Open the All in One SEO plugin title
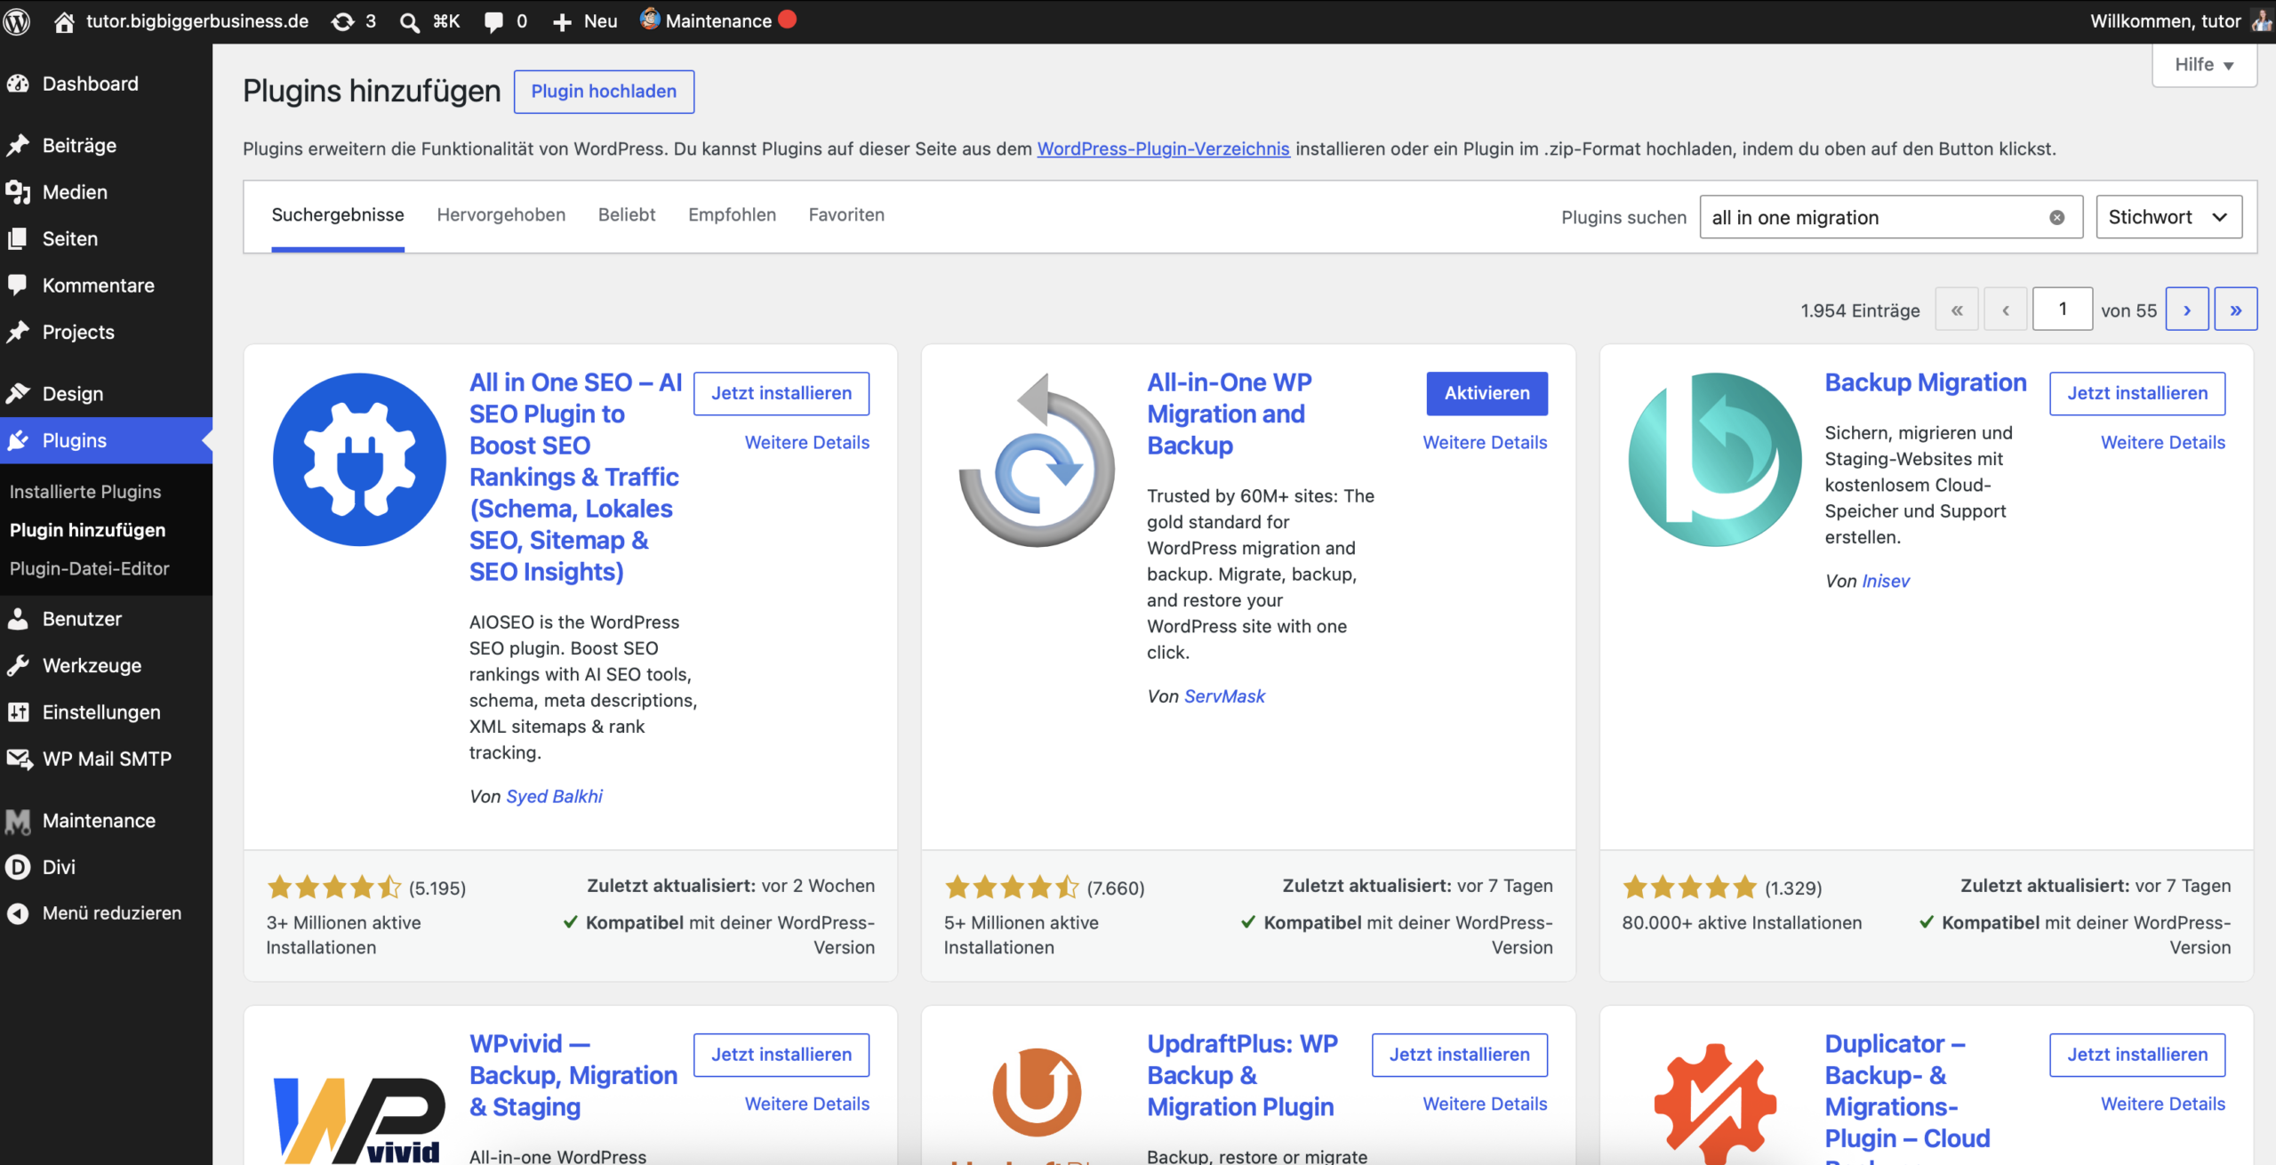Image resolution: width=2276 pixels, height=1165 pixels. pos(575,477)
